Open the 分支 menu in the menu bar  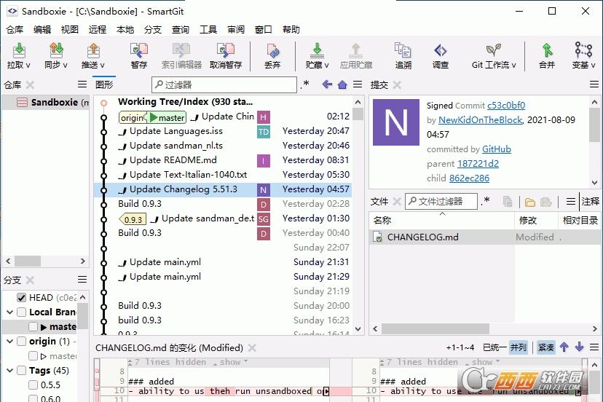click(x=153, y=30)
